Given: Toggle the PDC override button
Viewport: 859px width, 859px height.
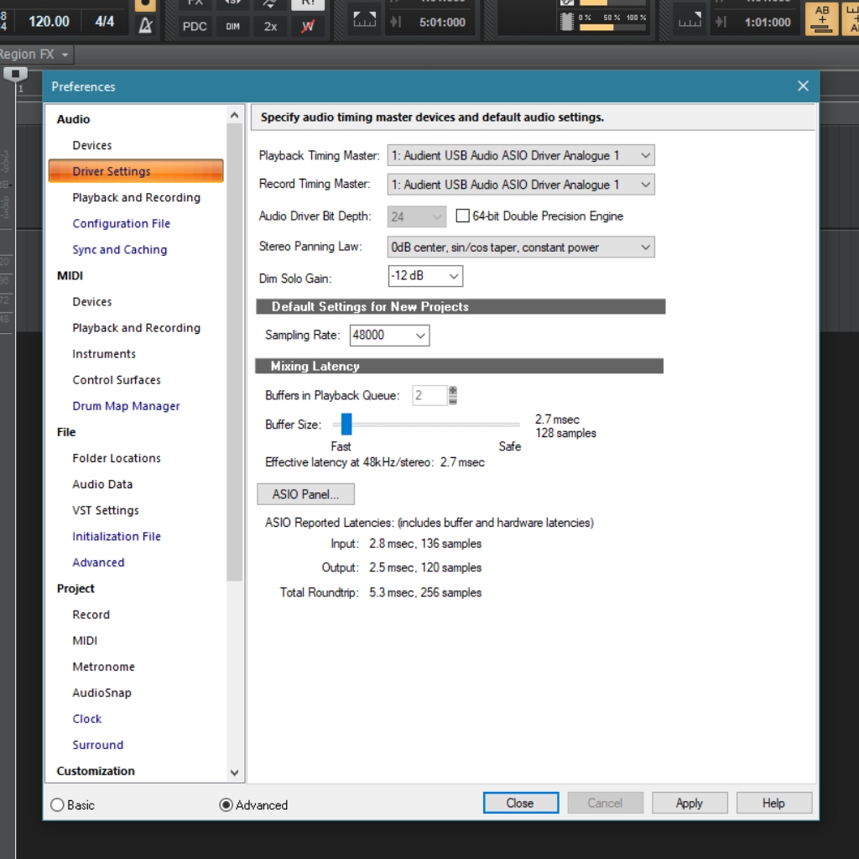Looking at the screenshot, I should click(x=195, y=26).
